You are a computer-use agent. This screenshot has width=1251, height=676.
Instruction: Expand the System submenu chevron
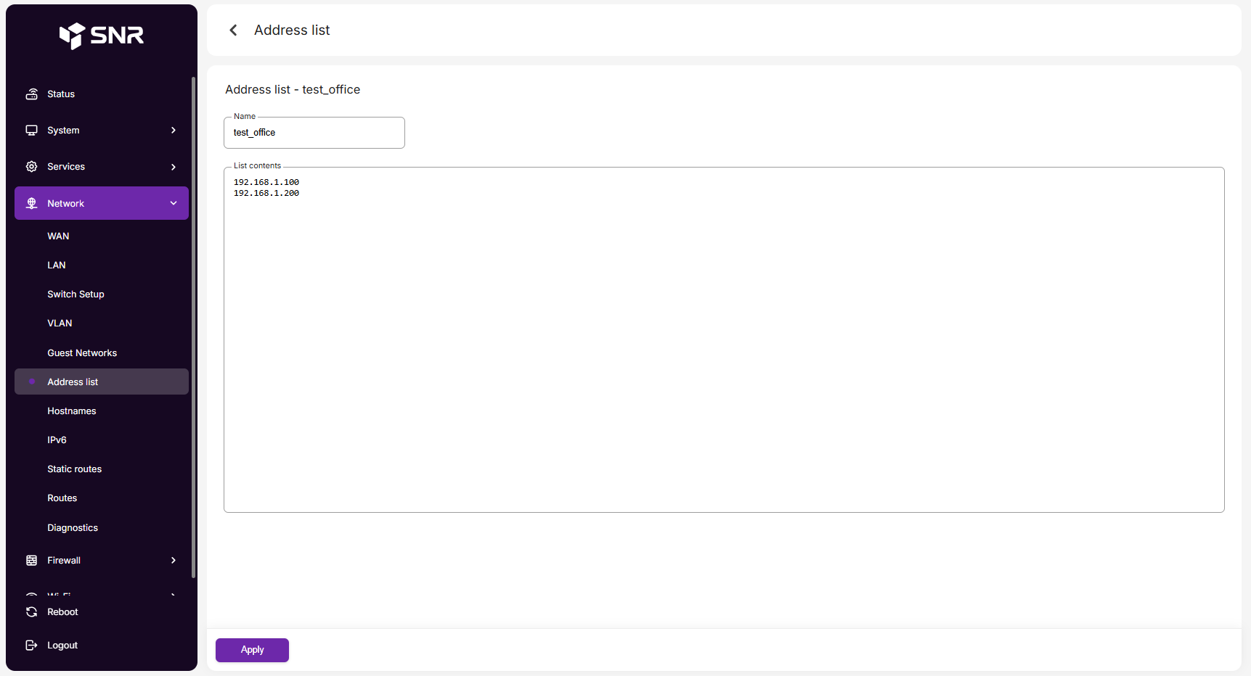174,131
